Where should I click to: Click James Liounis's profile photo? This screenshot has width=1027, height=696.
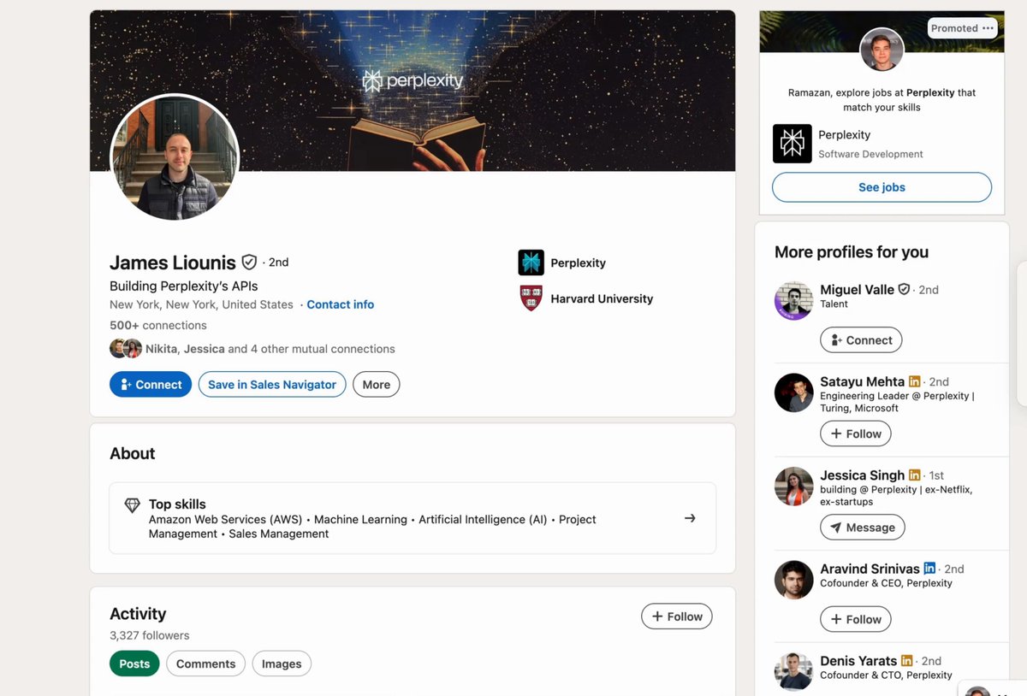(x=175, y=157)
